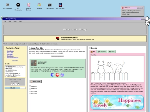Viewport: 150px width, 112px height.
Task: Check the Option 2 checkbox
Action: [x=30, y=88]
